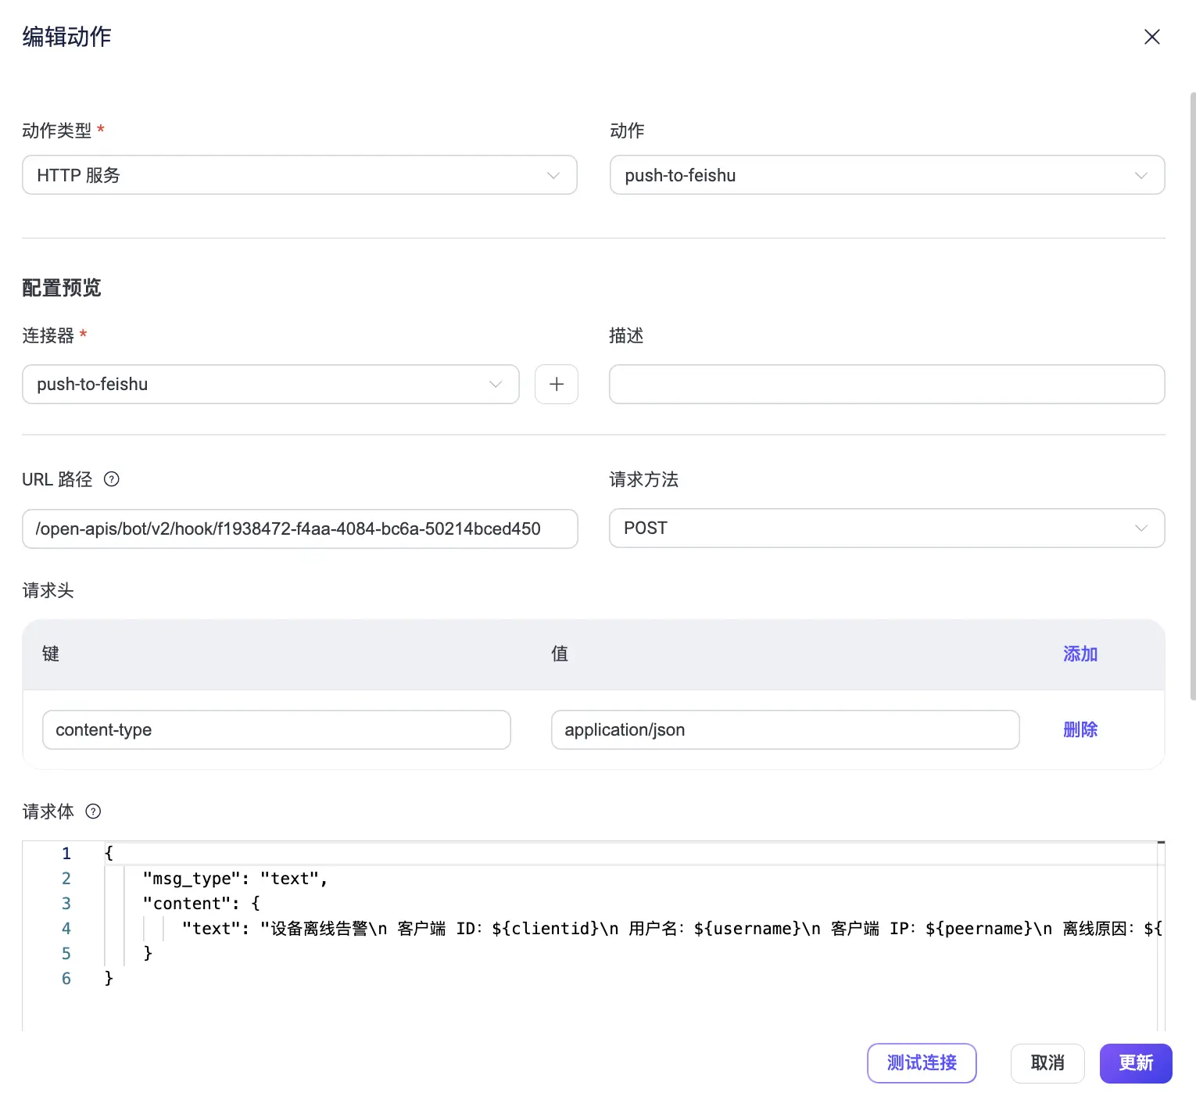Close the edit action dialog
1196x1107 pixels.
pyautogui.click(x=1151, y=37)
